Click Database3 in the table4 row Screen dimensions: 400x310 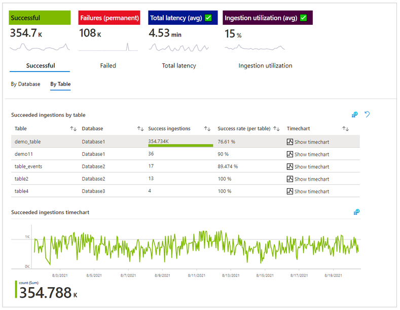coord(93,191)
